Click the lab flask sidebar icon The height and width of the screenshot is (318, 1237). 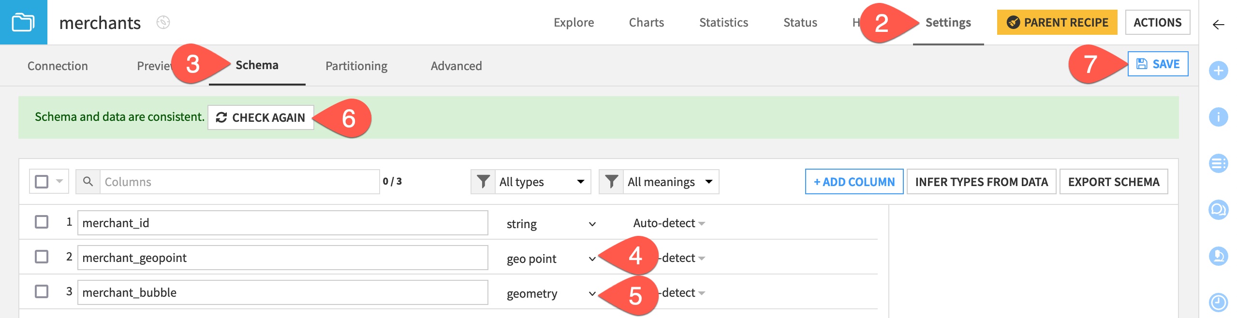pyautogui.click(x=1218, y=256)
